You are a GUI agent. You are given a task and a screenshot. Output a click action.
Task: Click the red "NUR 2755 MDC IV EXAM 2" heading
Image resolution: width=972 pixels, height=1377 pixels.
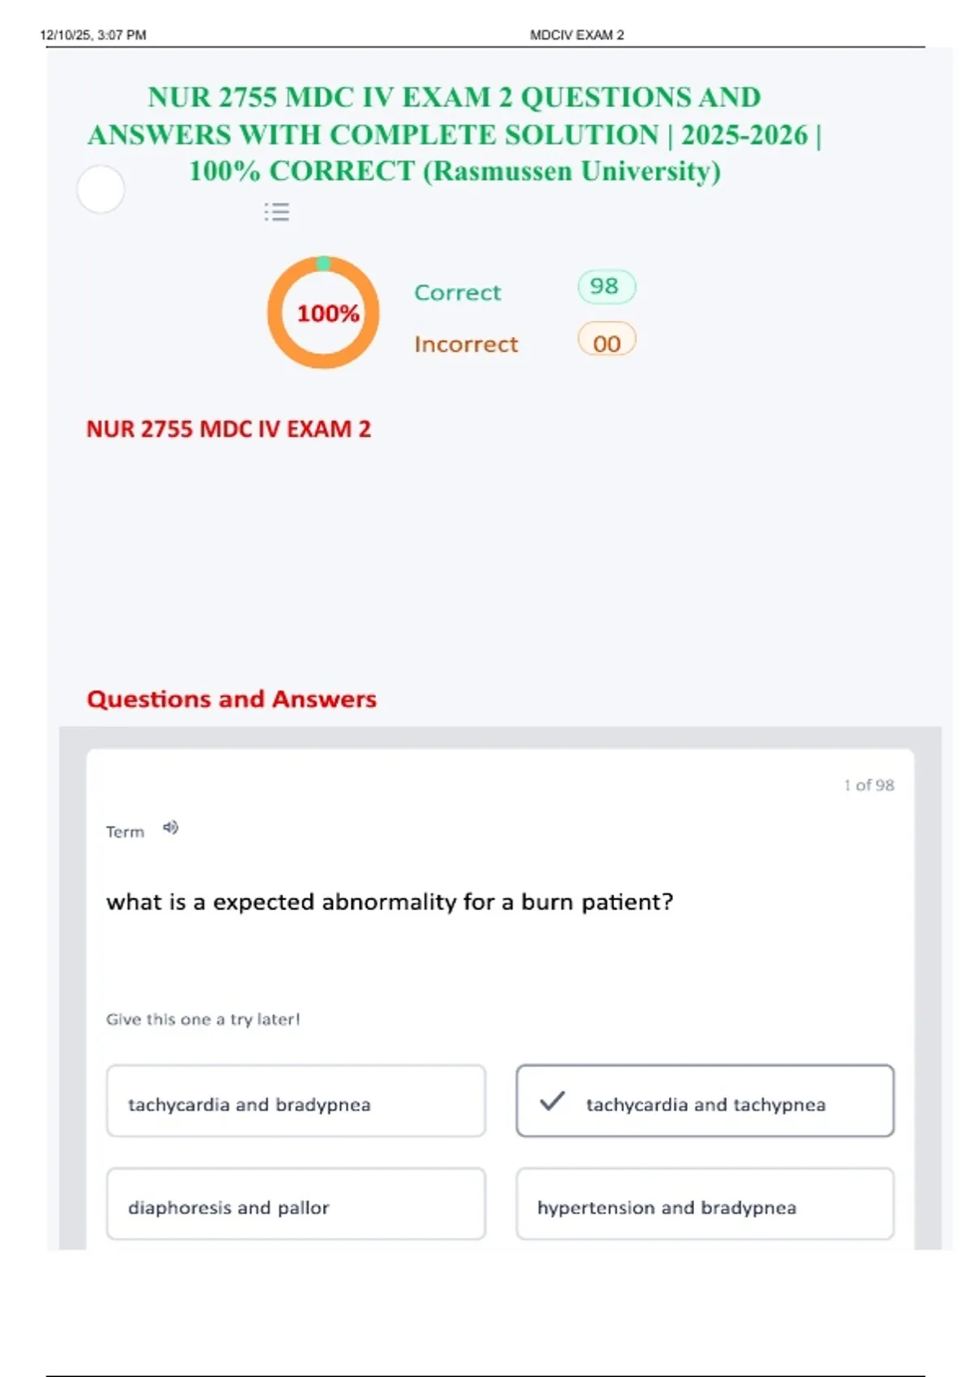pyautogui.click(x=228, y=428)
